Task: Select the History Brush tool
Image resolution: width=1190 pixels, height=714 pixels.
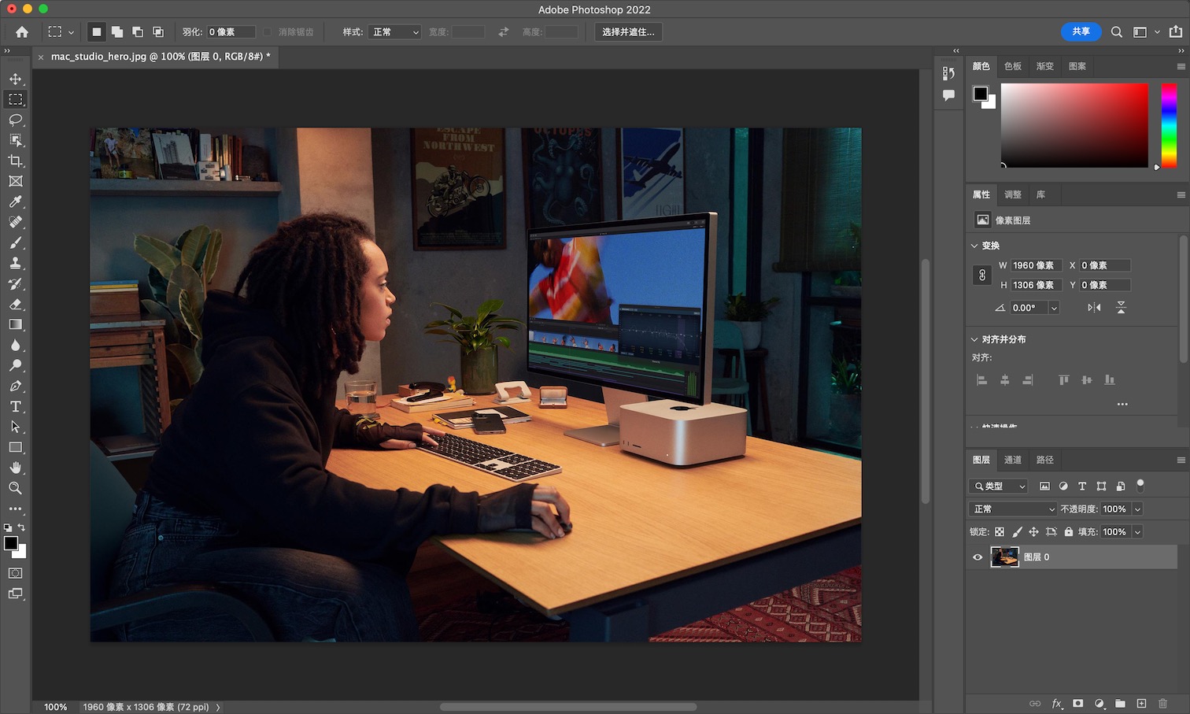Action: 15,283
